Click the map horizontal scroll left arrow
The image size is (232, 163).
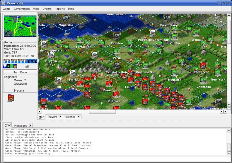[39, 112]
